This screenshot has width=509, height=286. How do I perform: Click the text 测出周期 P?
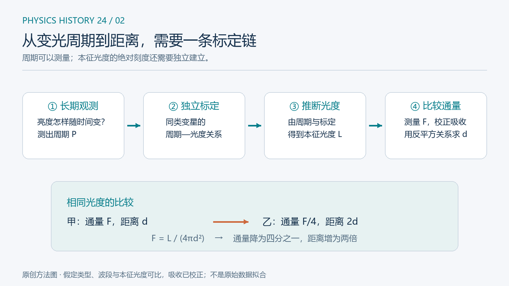coord(57,134)
